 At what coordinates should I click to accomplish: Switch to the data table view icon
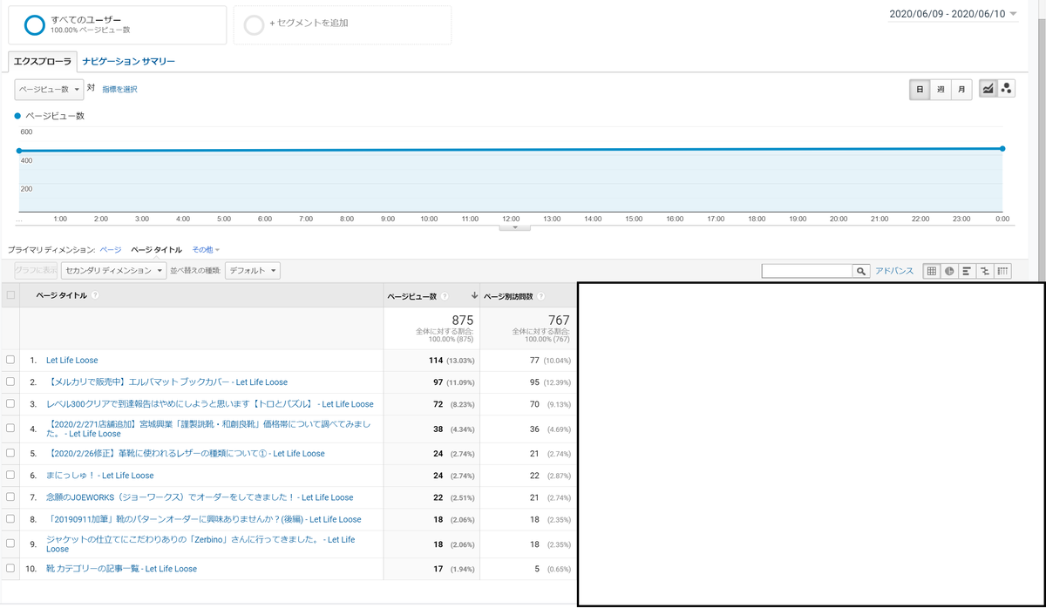tap(932, 271)
